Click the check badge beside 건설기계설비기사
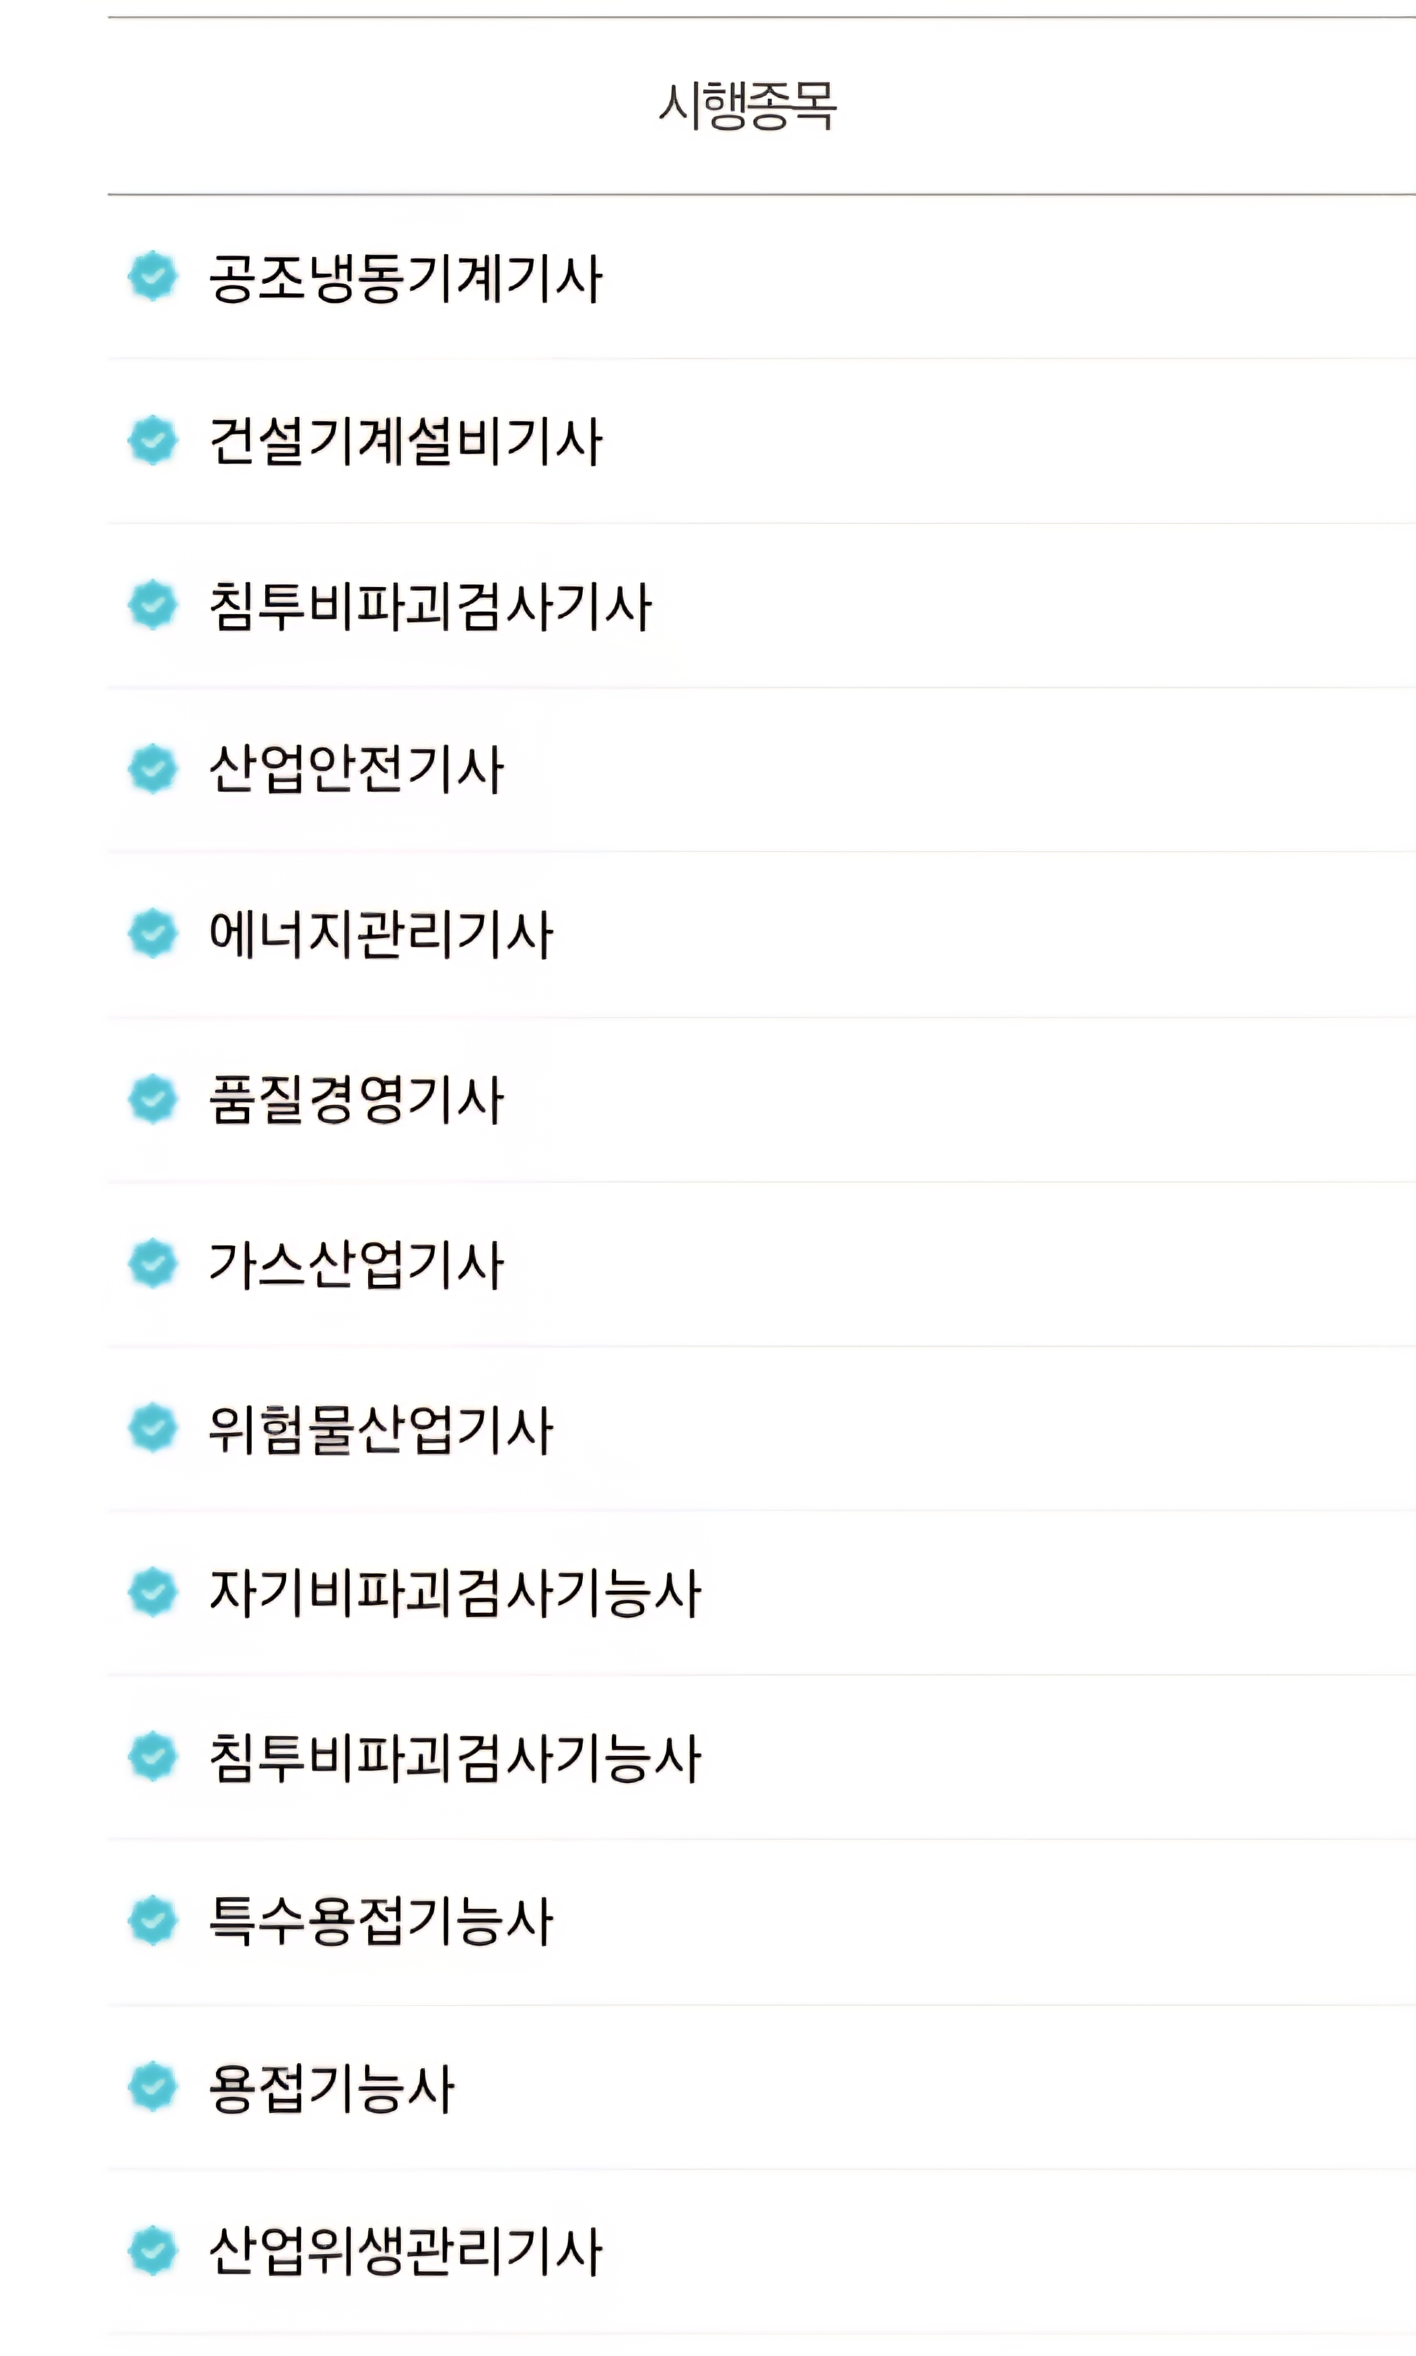Screen dimensions: 1416x2356 (x=153, y=441)
